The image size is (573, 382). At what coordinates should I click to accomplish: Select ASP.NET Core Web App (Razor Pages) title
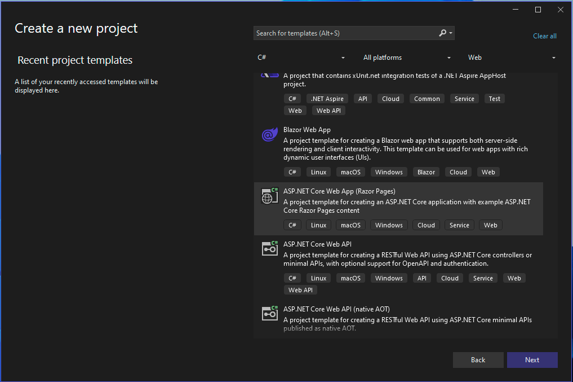[339, 191]
